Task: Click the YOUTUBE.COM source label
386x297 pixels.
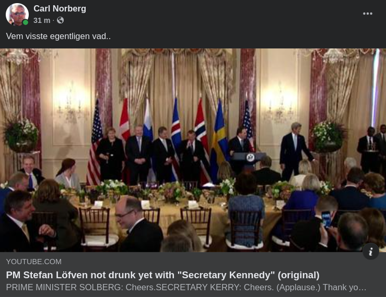Action: pos(34,262)
